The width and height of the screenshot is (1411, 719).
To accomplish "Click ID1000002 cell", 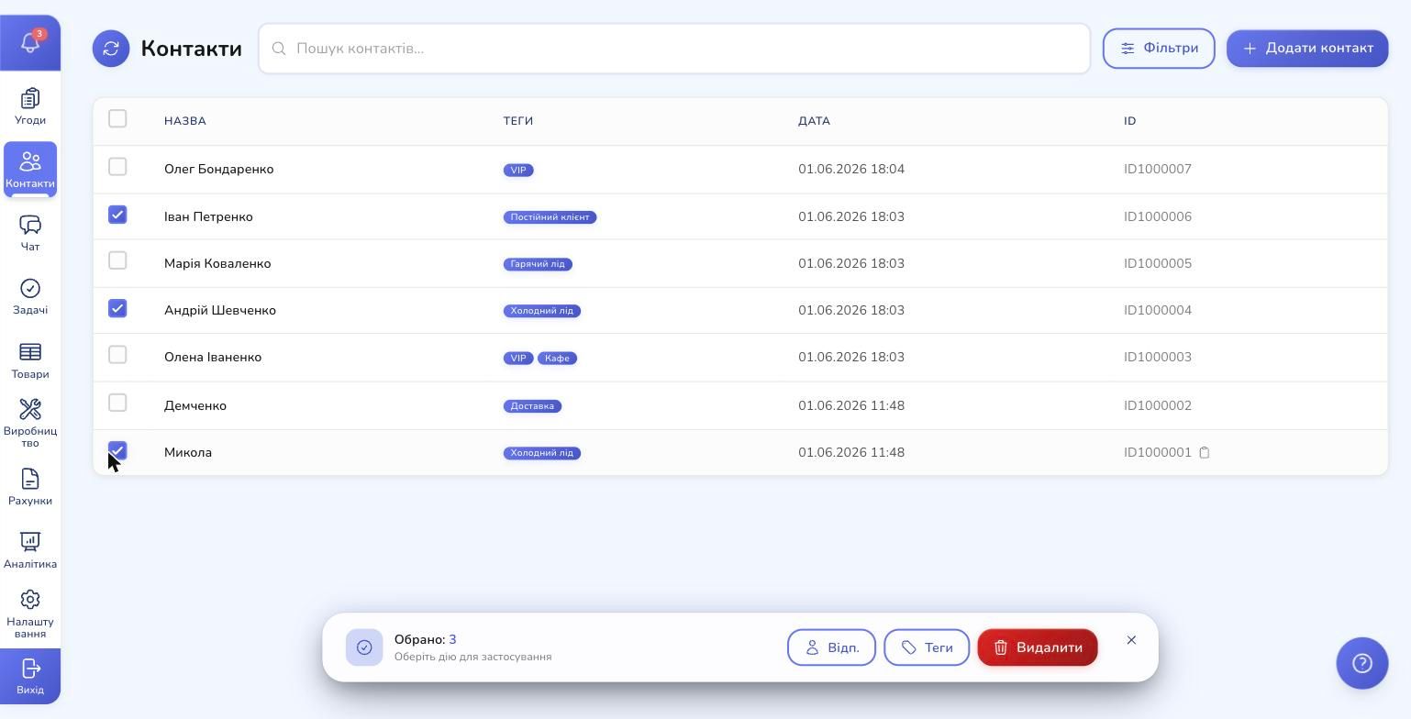I will click(x=1158, y=405).
